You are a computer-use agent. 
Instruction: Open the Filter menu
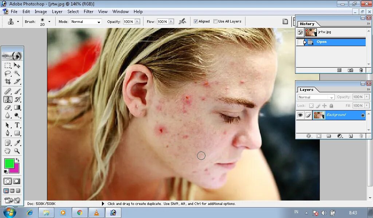click(88, 12)
